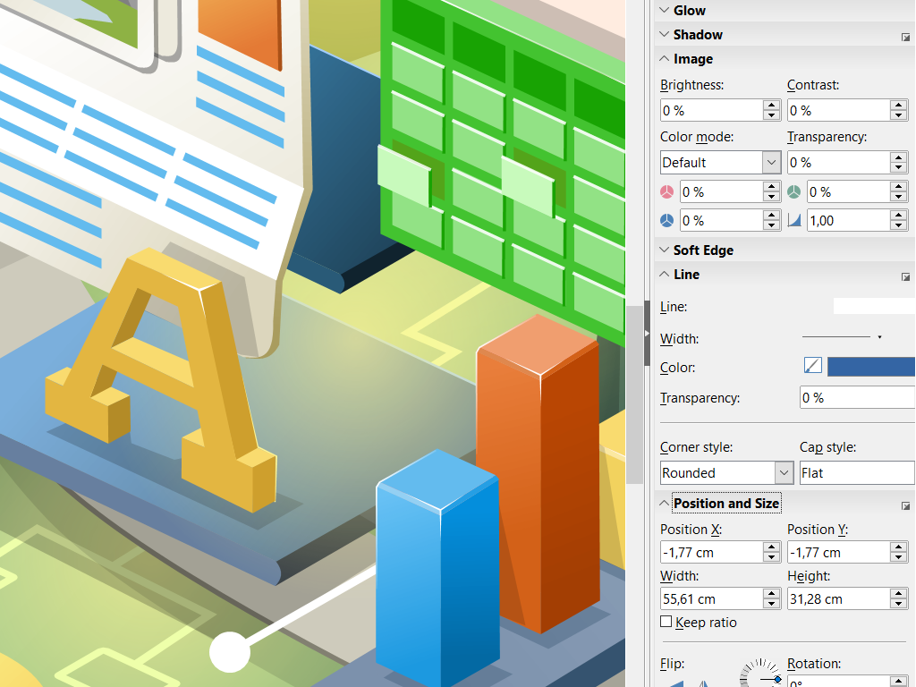Open the Color mode dropdown
This screenshot has width=916, height=687.
tap(771, 162)
